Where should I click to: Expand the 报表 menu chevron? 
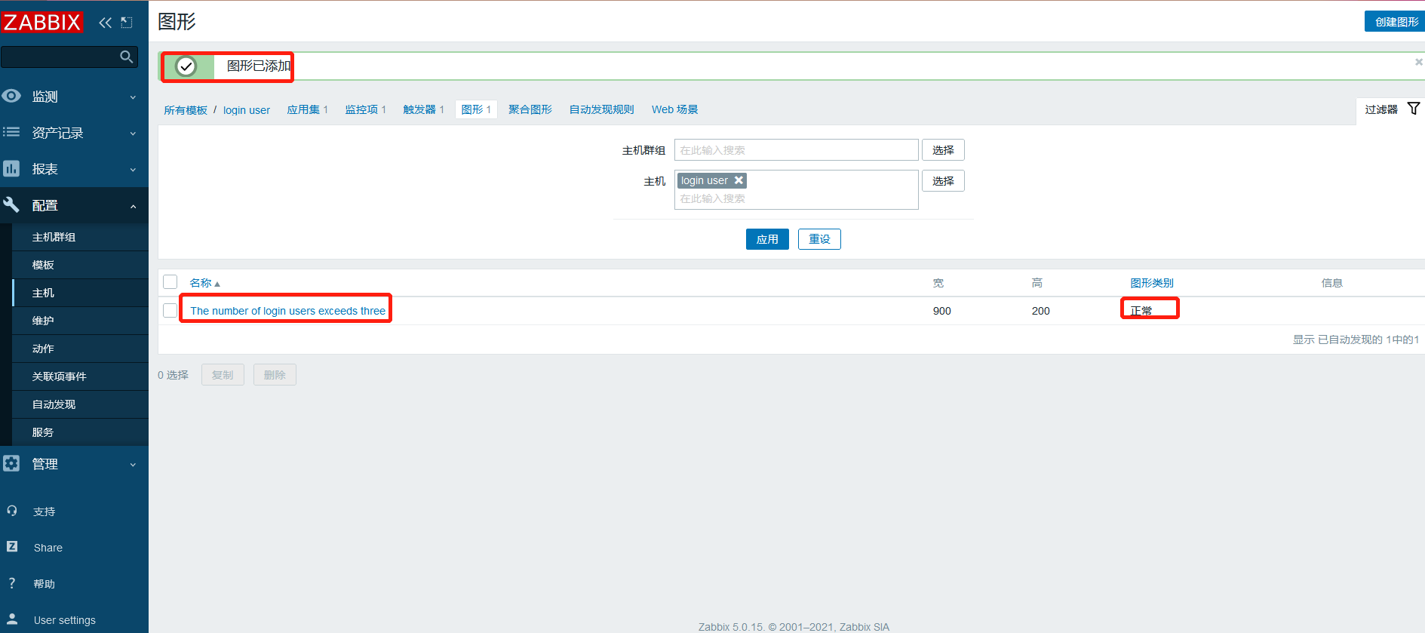(133, 170)
